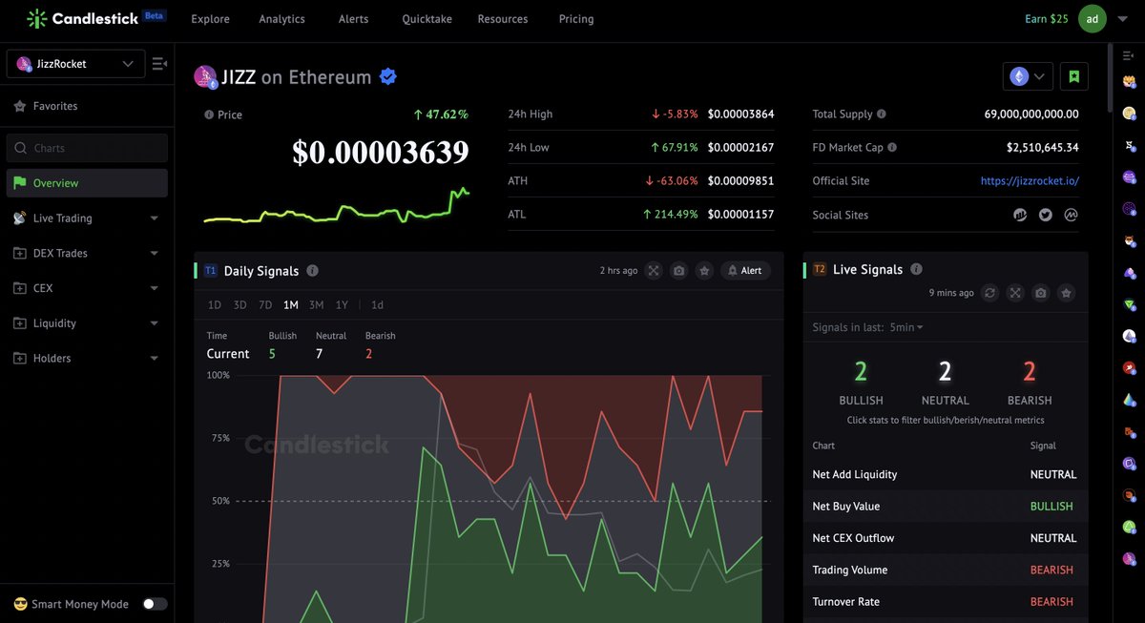Click the Charts search field
The height and width of the screenshot is (623, 1145).
point(86,148)
